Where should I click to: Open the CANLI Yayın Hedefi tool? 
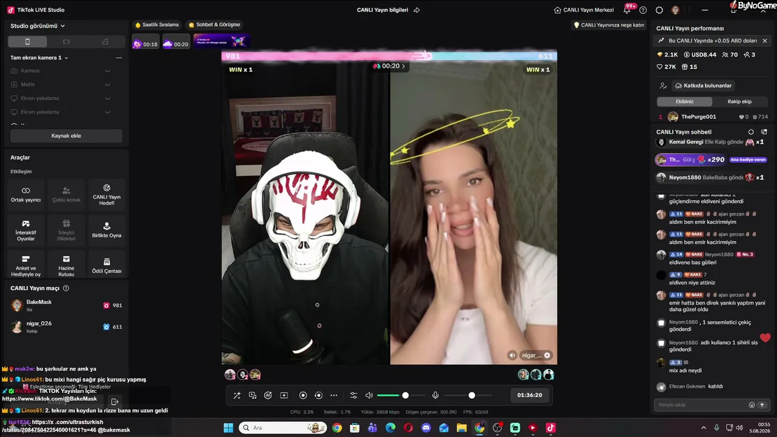pos(107,194)
